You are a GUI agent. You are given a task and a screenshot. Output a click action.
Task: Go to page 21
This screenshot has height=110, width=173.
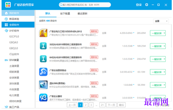(102, 105)
